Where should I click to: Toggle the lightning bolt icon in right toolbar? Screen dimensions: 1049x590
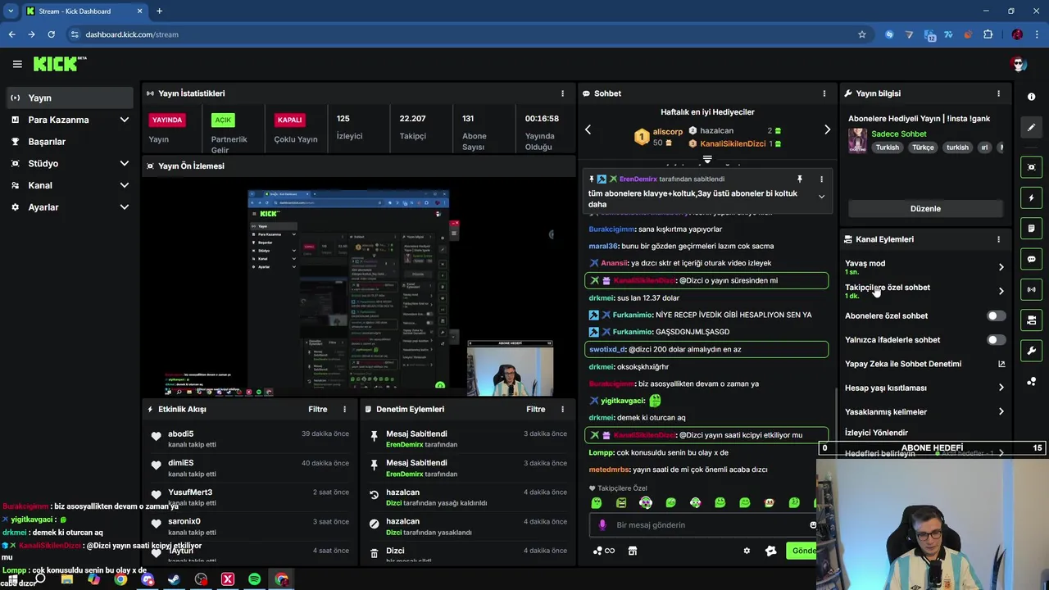click(1031, 197)
